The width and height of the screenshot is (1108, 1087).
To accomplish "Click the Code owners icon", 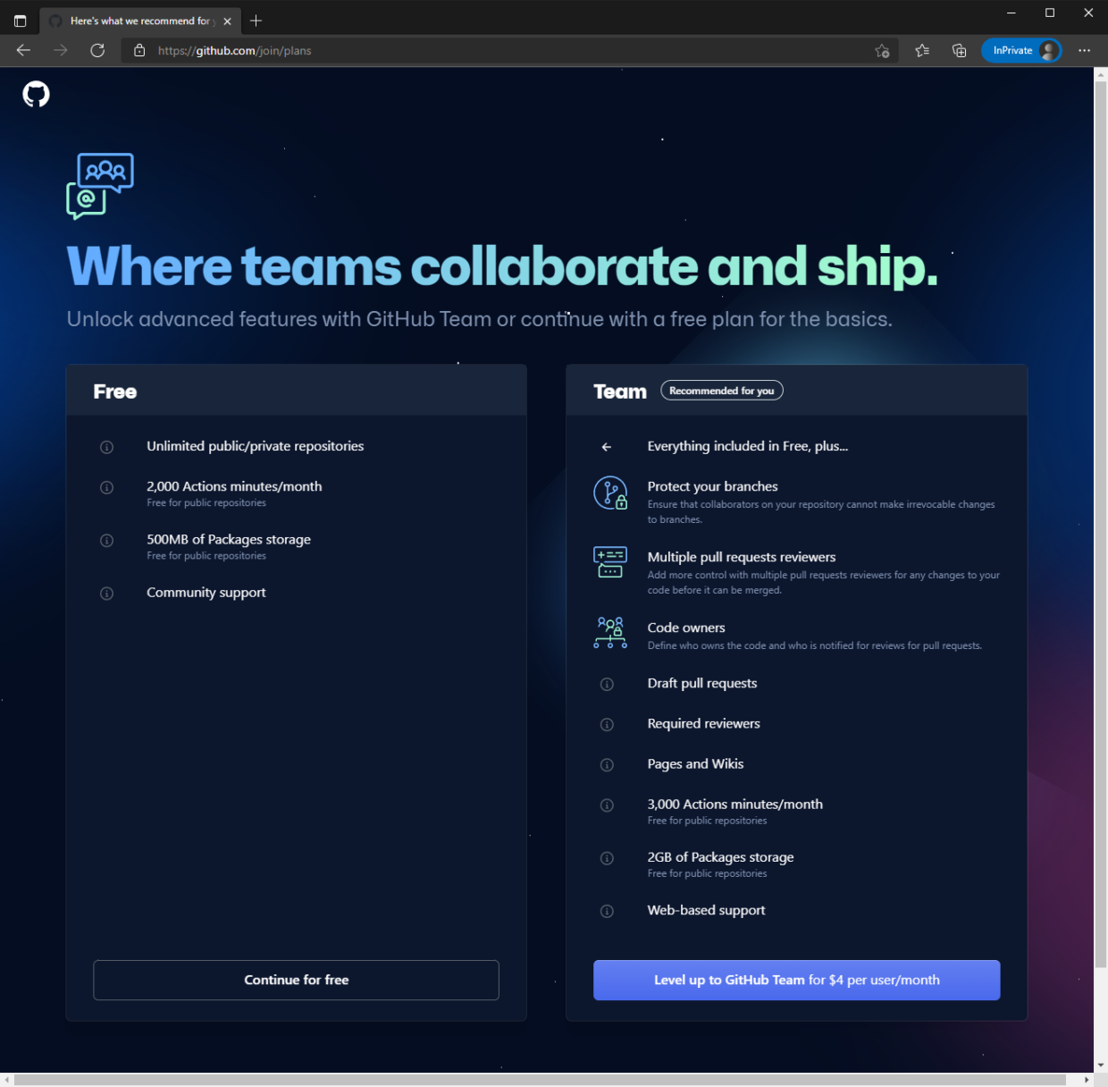I will point(610,632).
